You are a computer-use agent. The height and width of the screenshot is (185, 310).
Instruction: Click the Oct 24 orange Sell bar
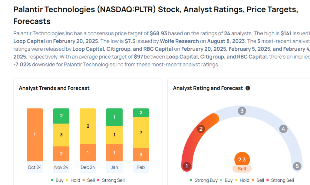[x=35, y=135]
